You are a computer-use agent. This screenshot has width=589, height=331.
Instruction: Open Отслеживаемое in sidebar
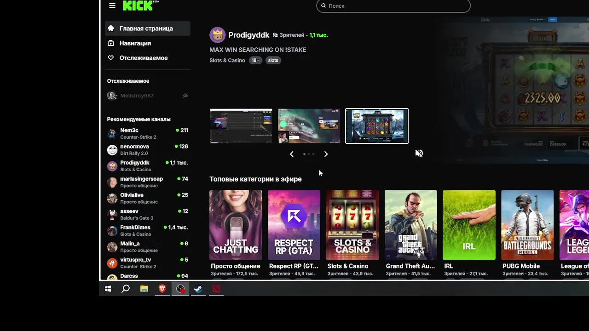point(147,57)
